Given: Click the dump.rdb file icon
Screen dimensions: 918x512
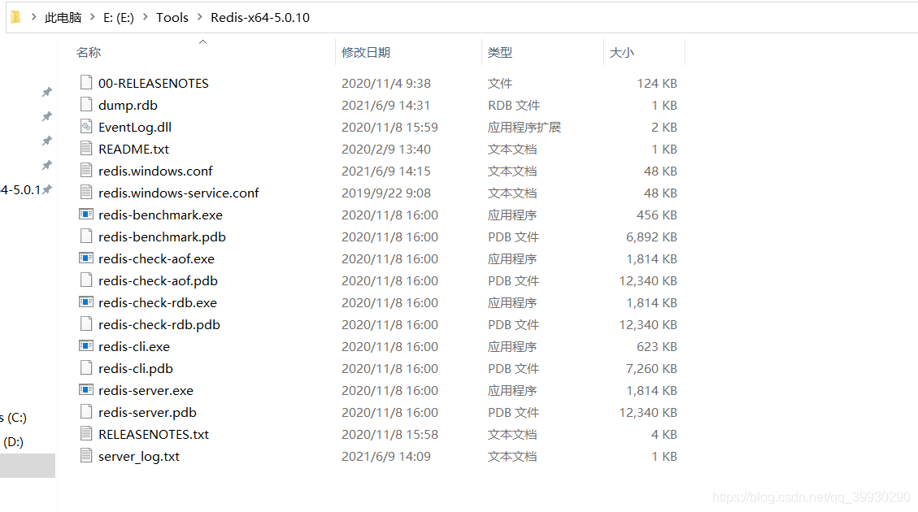Looking at the screenshot, I should point(86,105).
